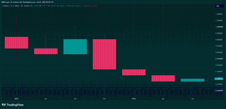
Task: Select the red candle above the 2025 label
Action: [x=17, y=43]
